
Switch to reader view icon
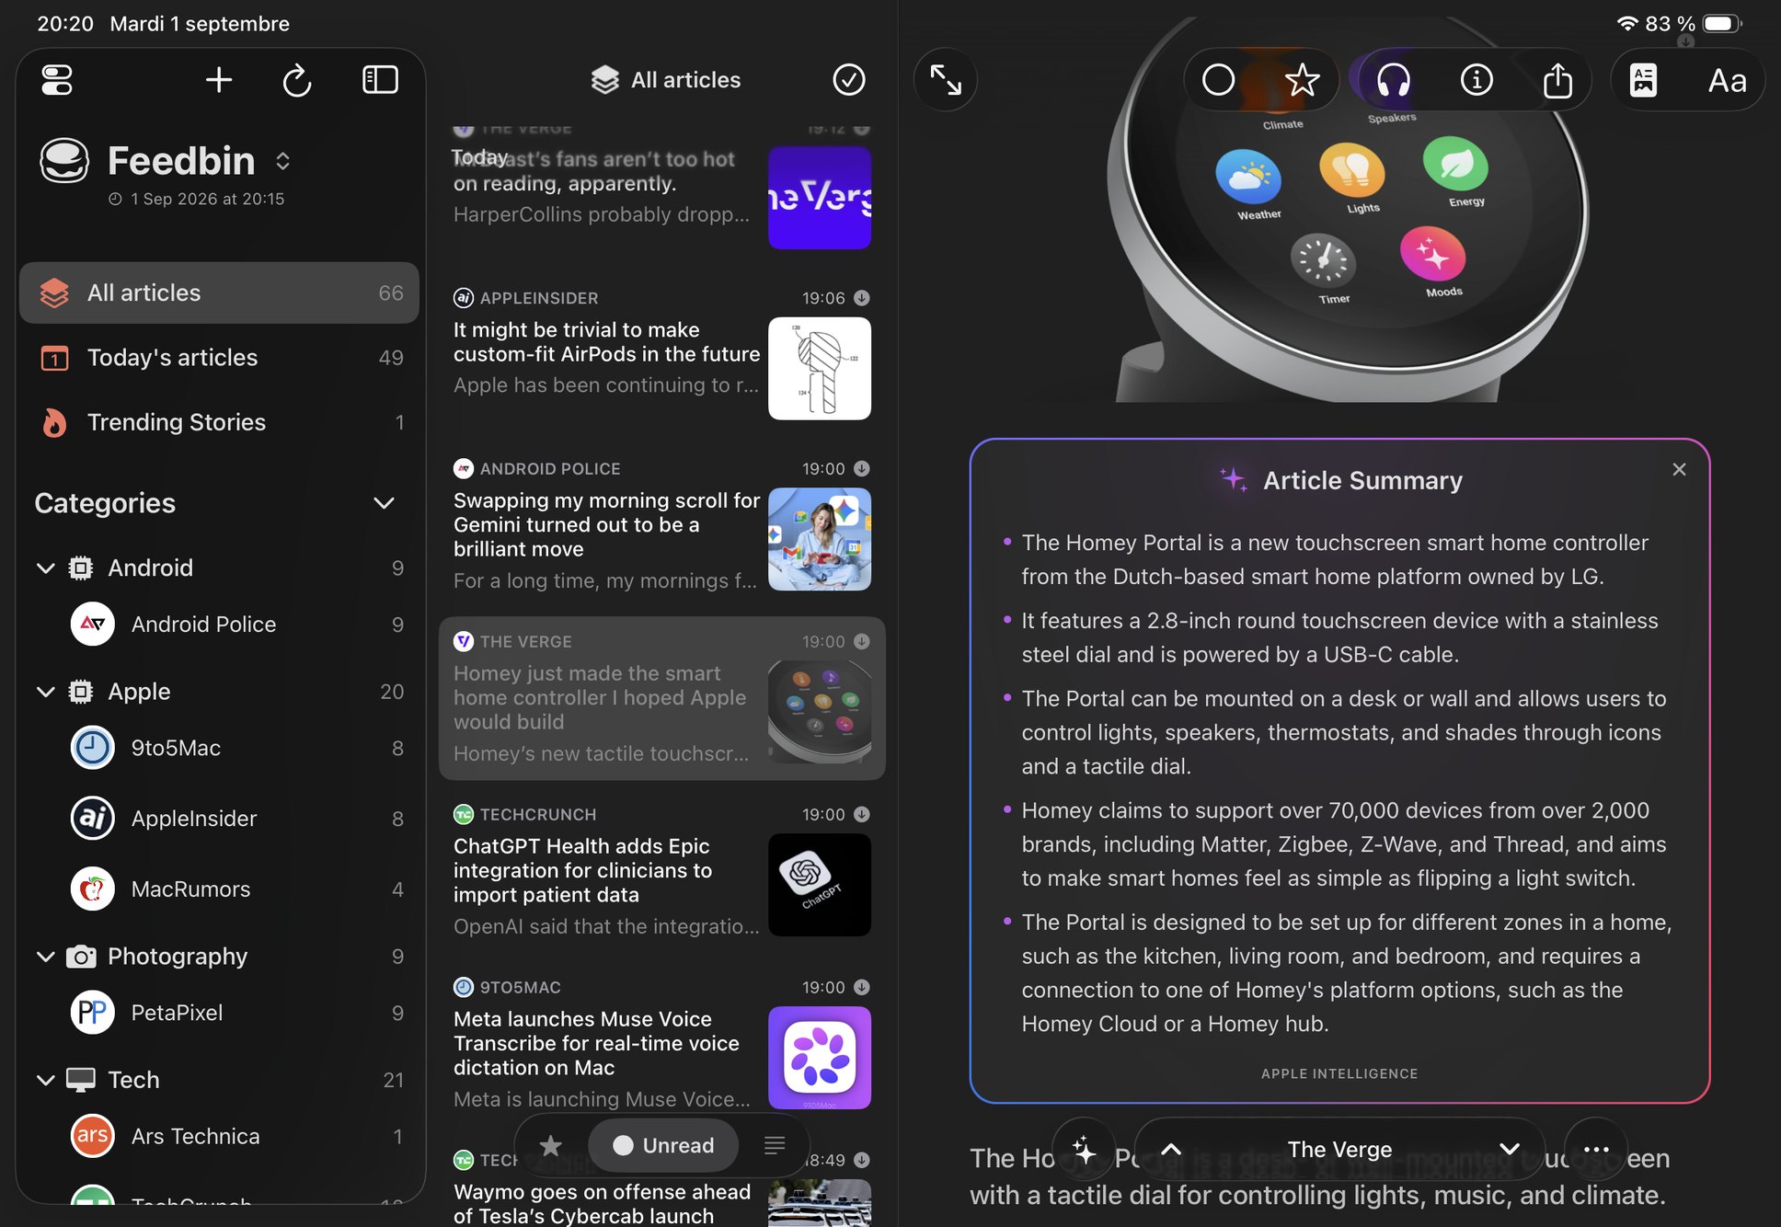1643,80
